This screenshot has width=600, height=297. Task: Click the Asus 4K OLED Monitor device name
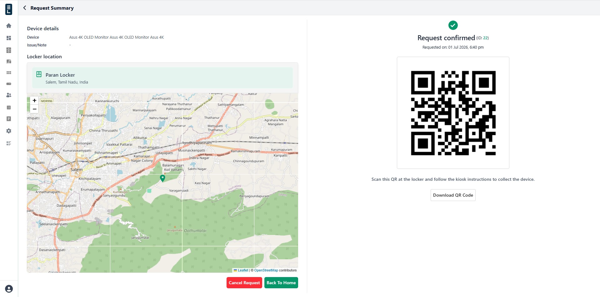[117, 37]
